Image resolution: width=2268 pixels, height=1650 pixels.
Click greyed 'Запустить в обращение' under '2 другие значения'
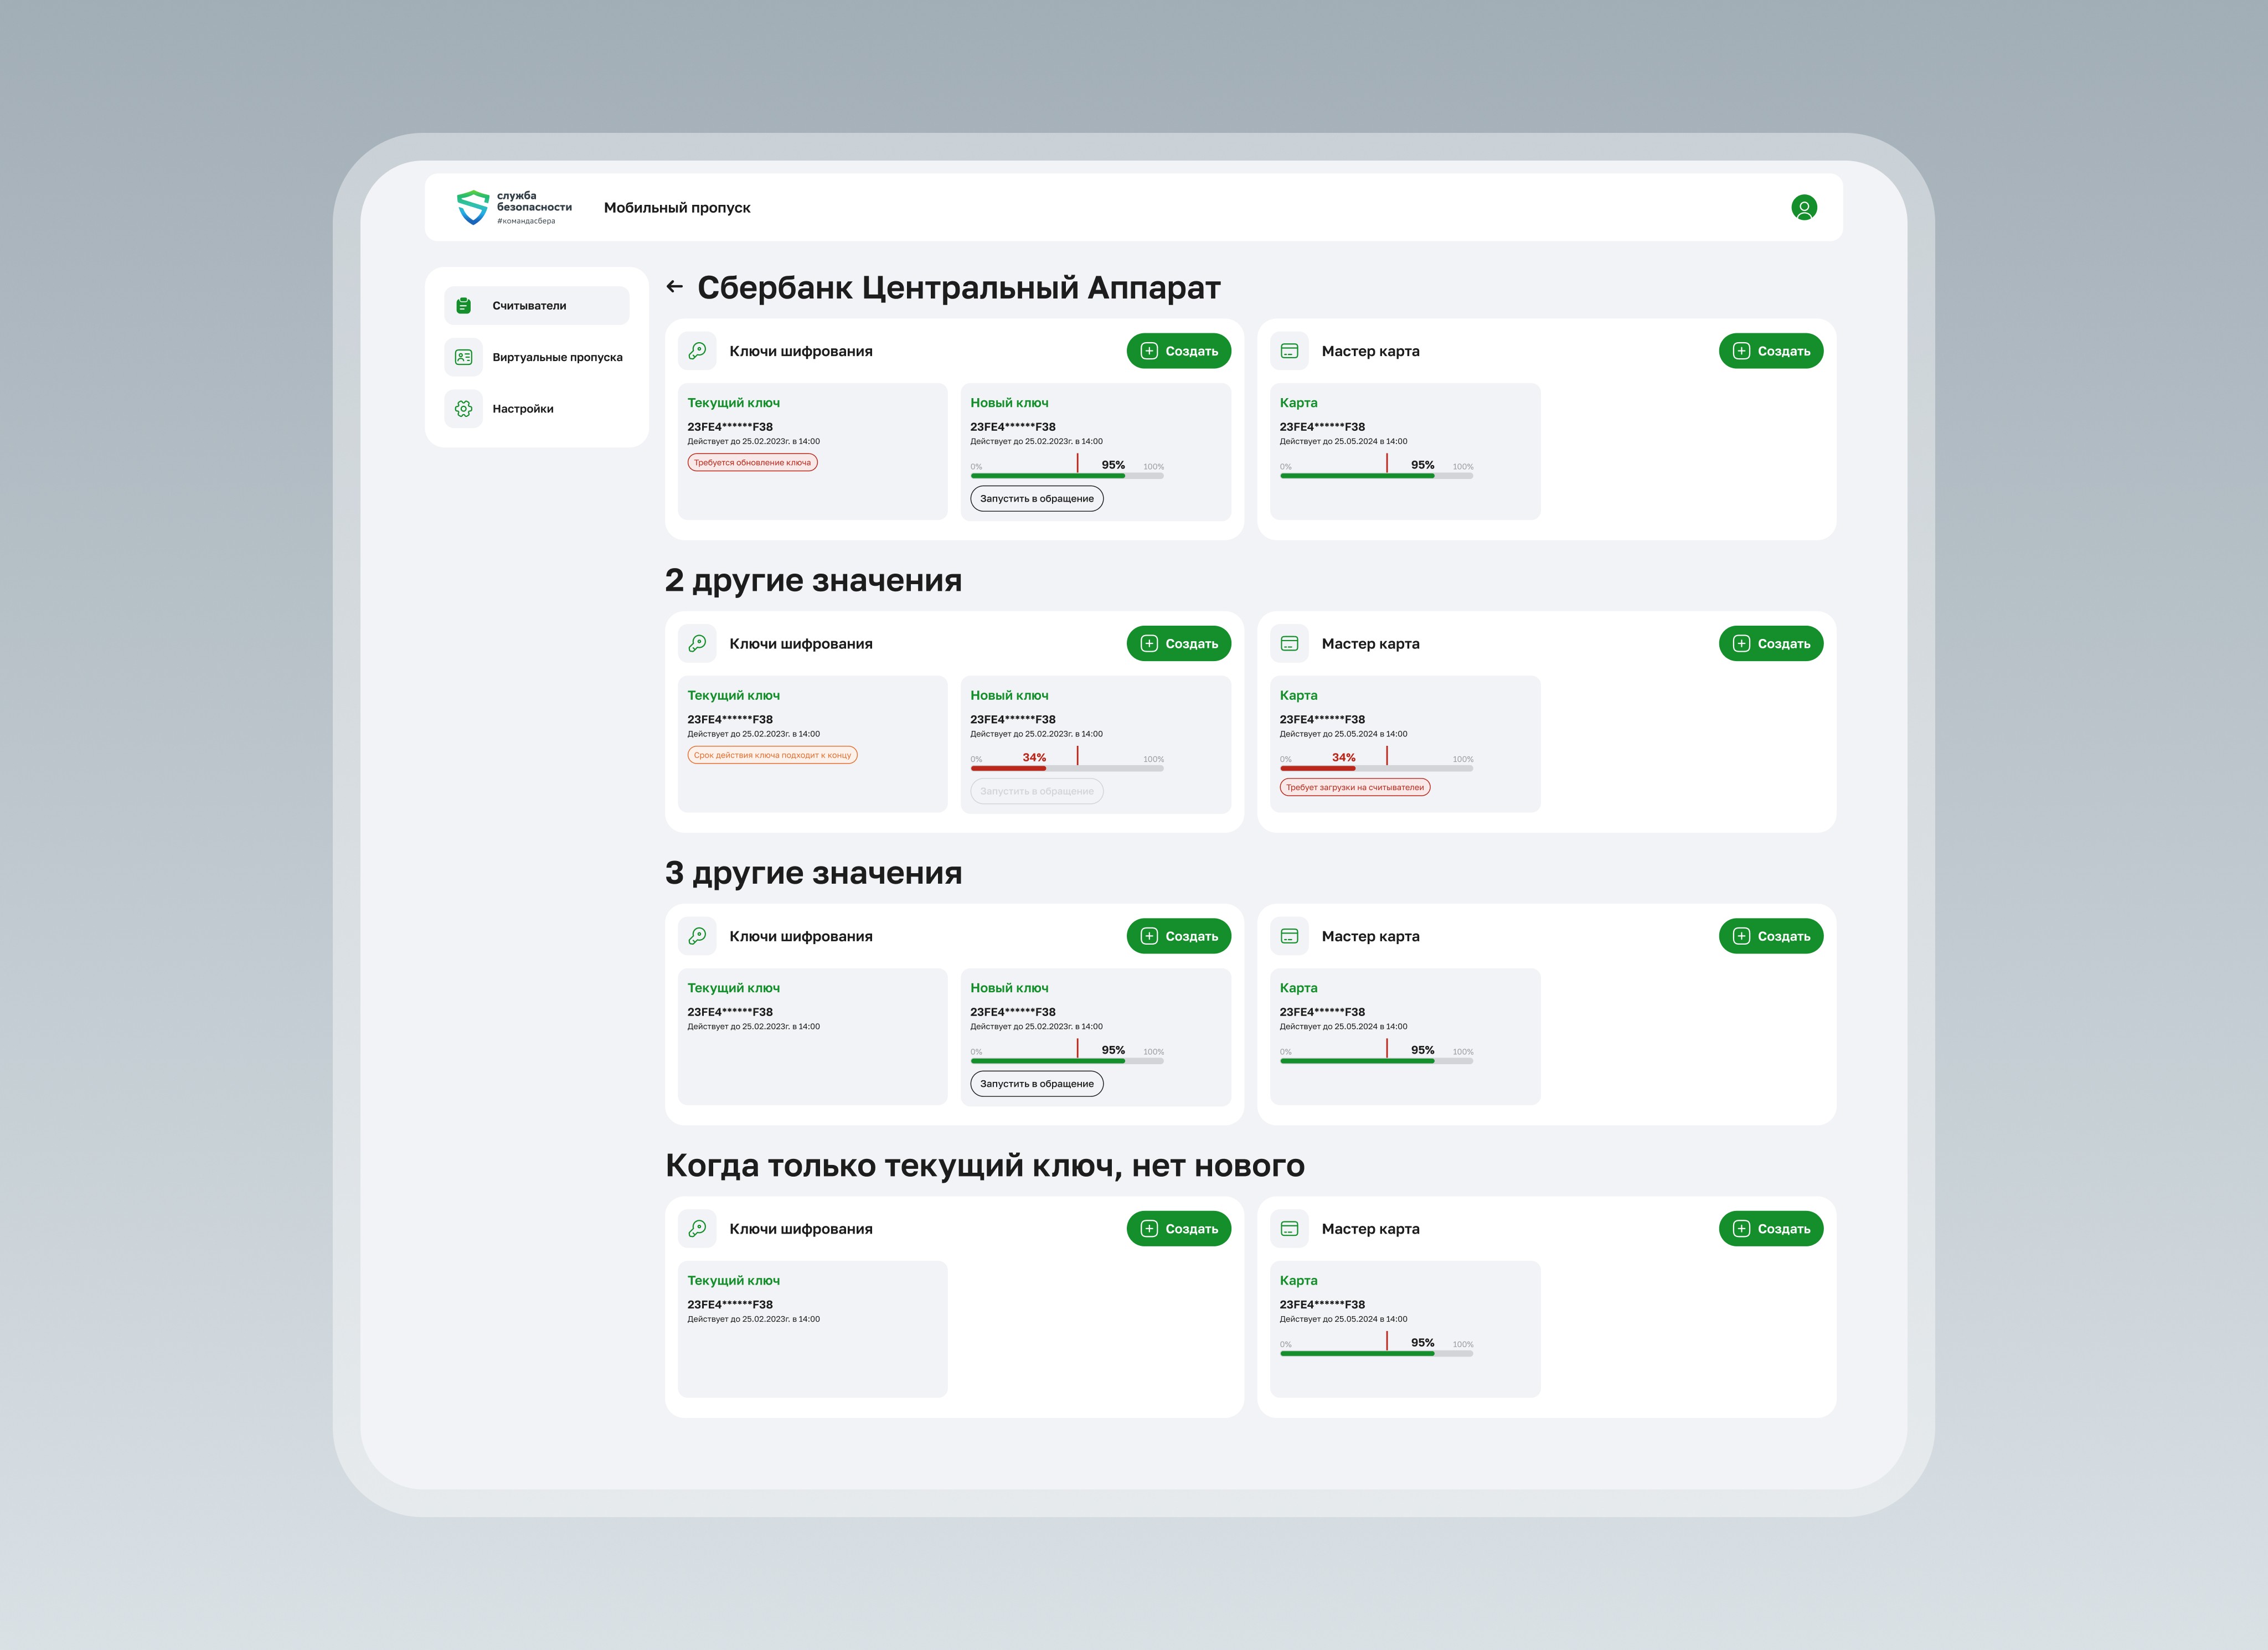point(1037,791)
